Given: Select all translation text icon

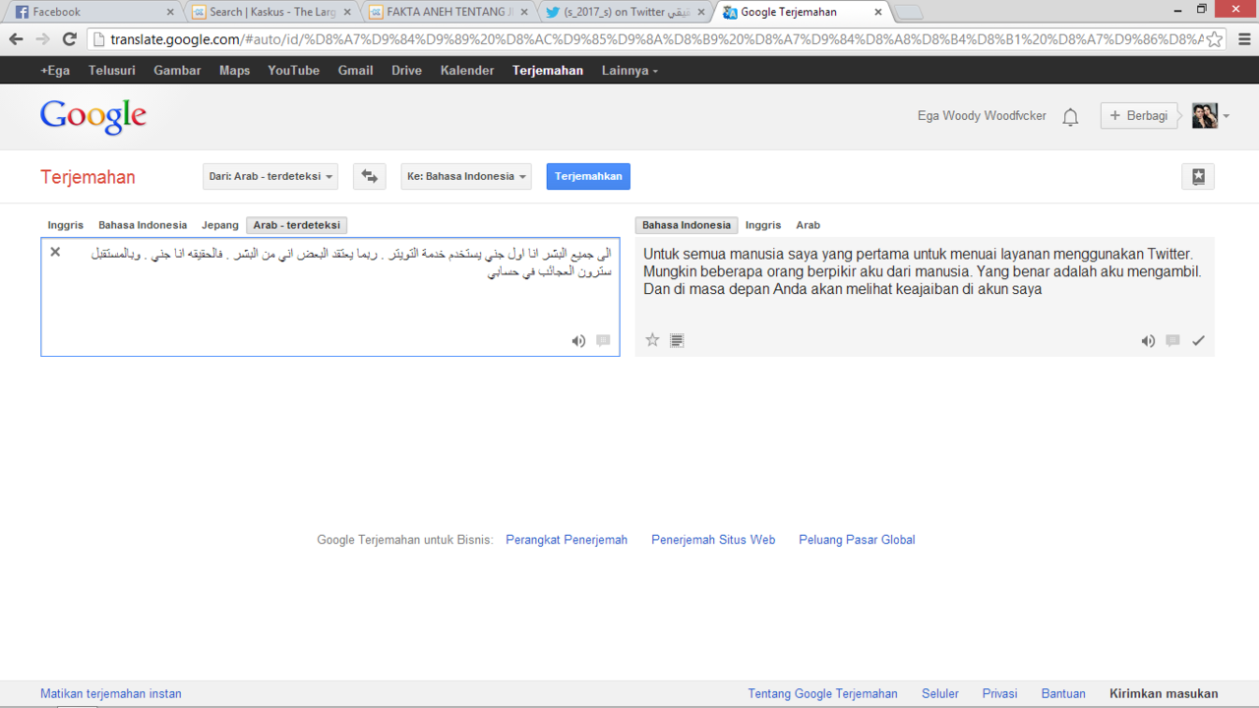Looking at the screenshot, I should [677, 341].
